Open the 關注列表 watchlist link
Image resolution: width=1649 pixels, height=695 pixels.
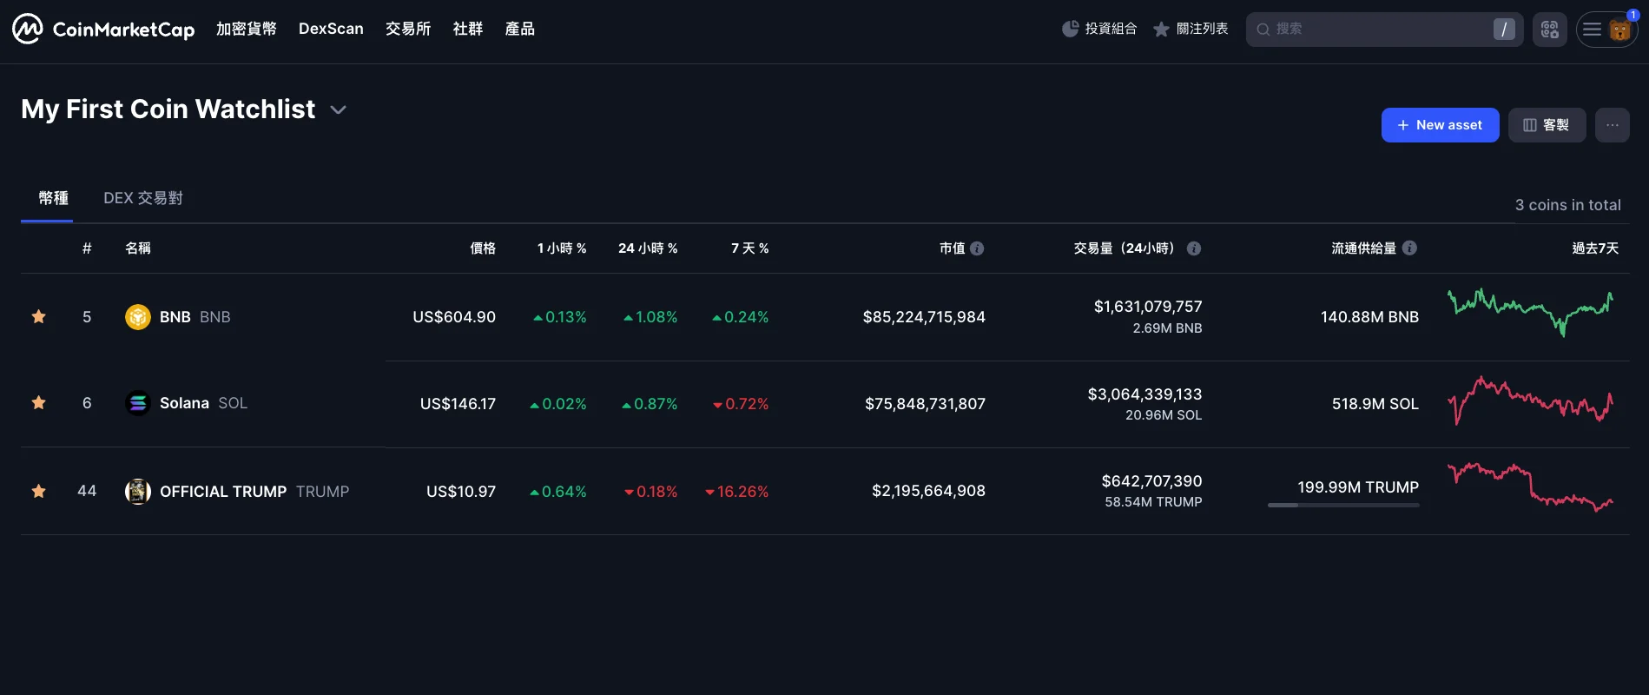coord(1191,29)
